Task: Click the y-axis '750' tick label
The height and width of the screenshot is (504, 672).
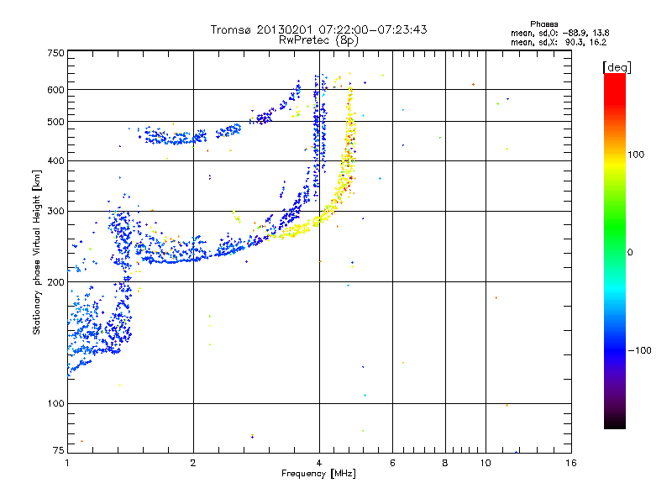Action: pos(55,53)
